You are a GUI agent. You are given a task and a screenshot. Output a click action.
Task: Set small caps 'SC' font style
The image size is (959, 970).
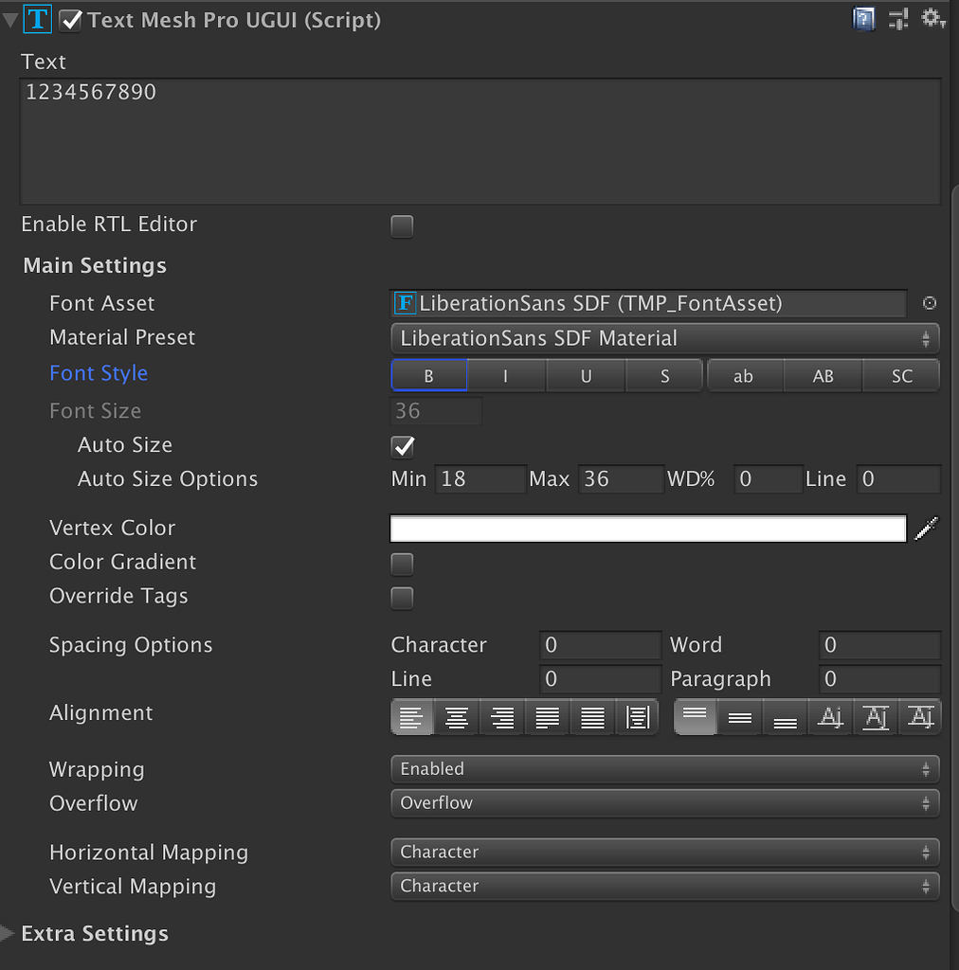click(x=901, y=375)
